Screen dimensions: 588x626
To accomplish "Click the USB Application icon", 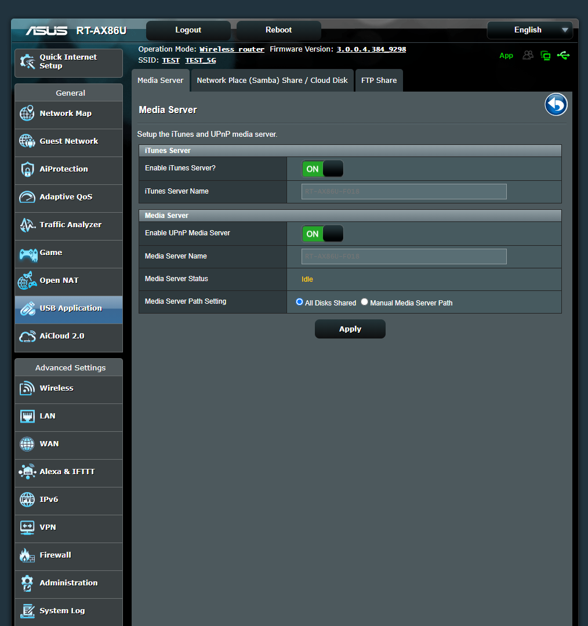I will [28, 308].
